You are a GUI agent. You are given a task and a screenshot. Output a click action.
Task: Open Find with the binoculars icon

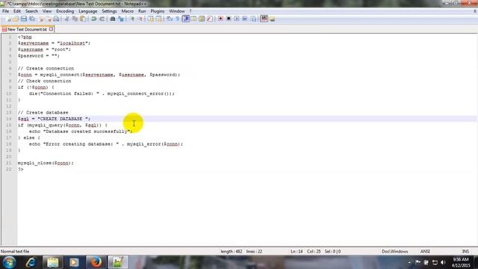pyautogui.click(x=113, y=19)
